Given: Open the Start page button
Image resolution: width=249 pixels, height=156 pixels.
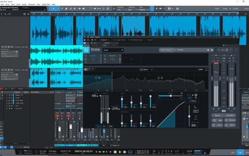Looking at the screenshot, I should point(217,9).
